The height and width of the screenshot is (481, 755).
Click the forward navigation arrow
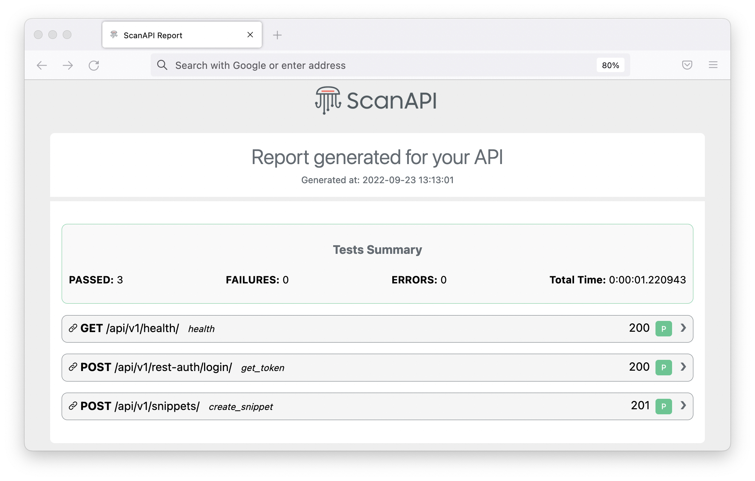68,65
